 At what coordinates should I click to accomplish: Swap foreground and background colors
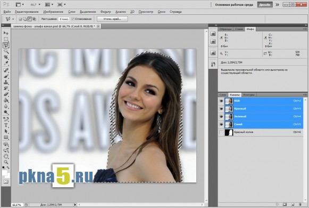click(x=8, y=167)
